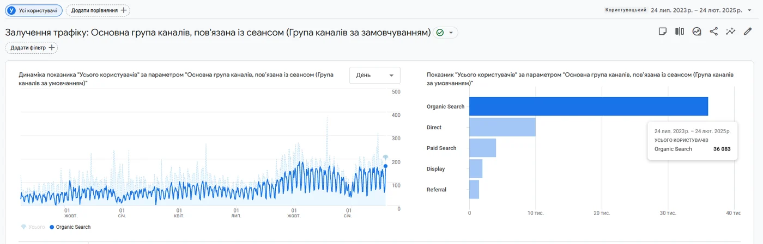Open the 'День' granularity dropdown
This screenshot has width=763, height=244.
(374, 75)
